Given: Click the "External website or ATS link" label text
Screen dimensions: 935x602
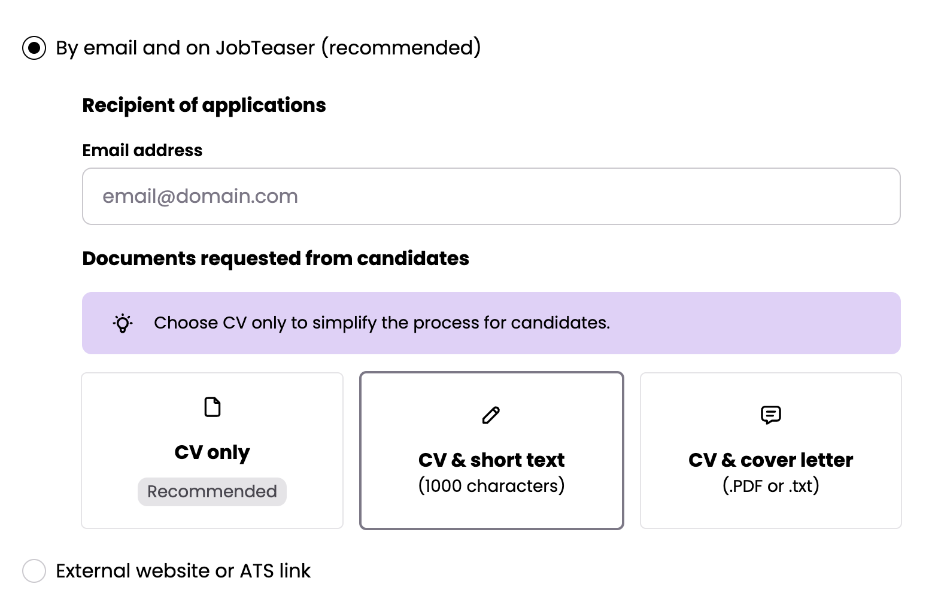Looking at the screenshot, I should coord(183,571).
